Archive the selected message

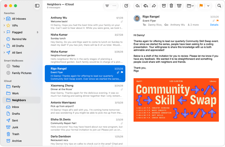click(164, 6)
